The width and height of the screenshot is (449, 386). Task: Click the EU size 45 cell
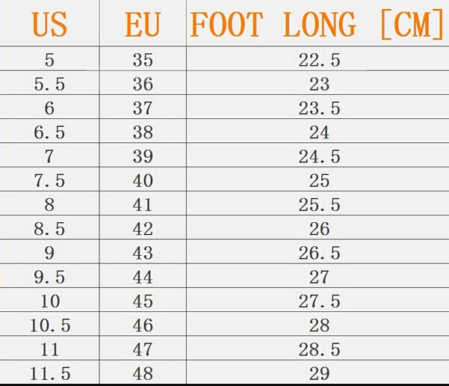pyautogui.click(x=142, y=301)
